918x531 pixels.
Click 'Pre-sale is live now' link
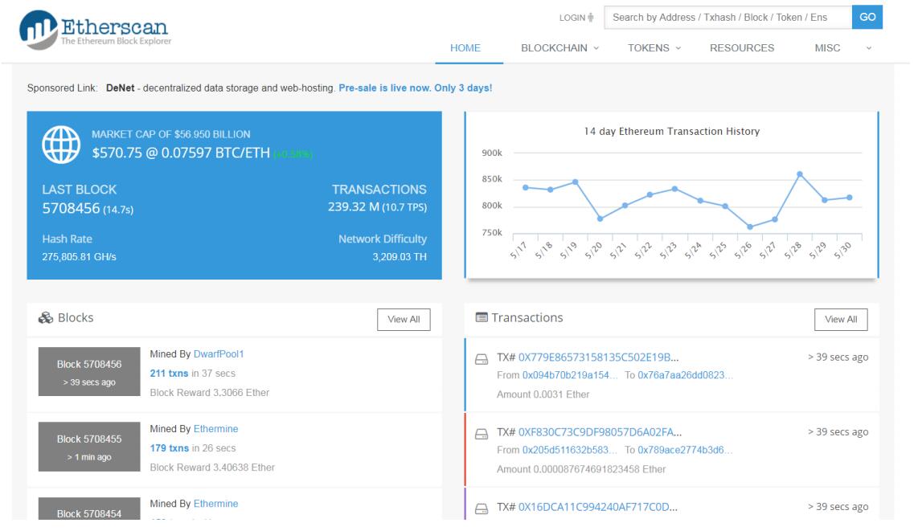pyautogui.click(x=415, y=88)
